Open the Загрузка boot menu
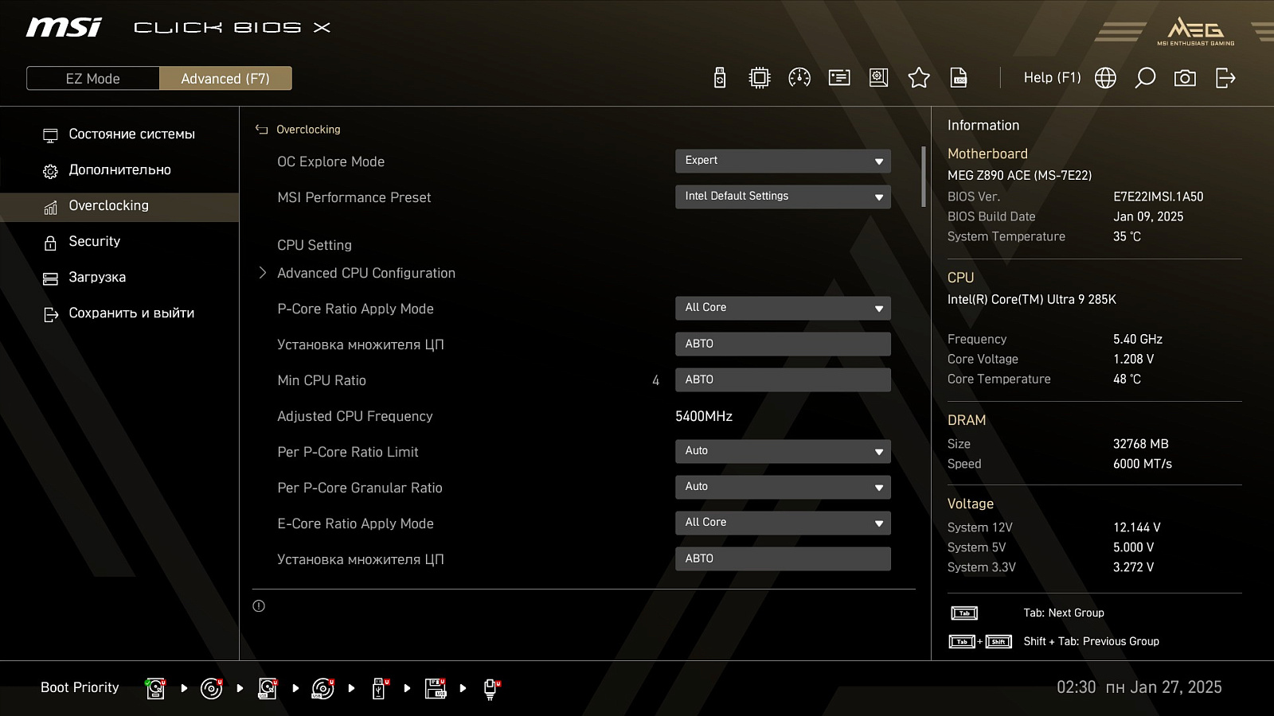This screenshot has width=1274, height=716. (119, 277)
